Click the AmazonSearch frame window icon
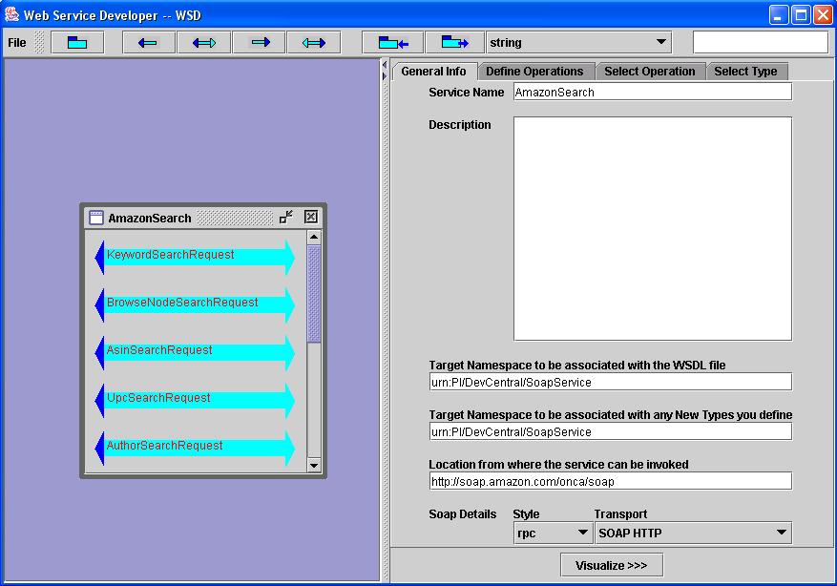 96,218
